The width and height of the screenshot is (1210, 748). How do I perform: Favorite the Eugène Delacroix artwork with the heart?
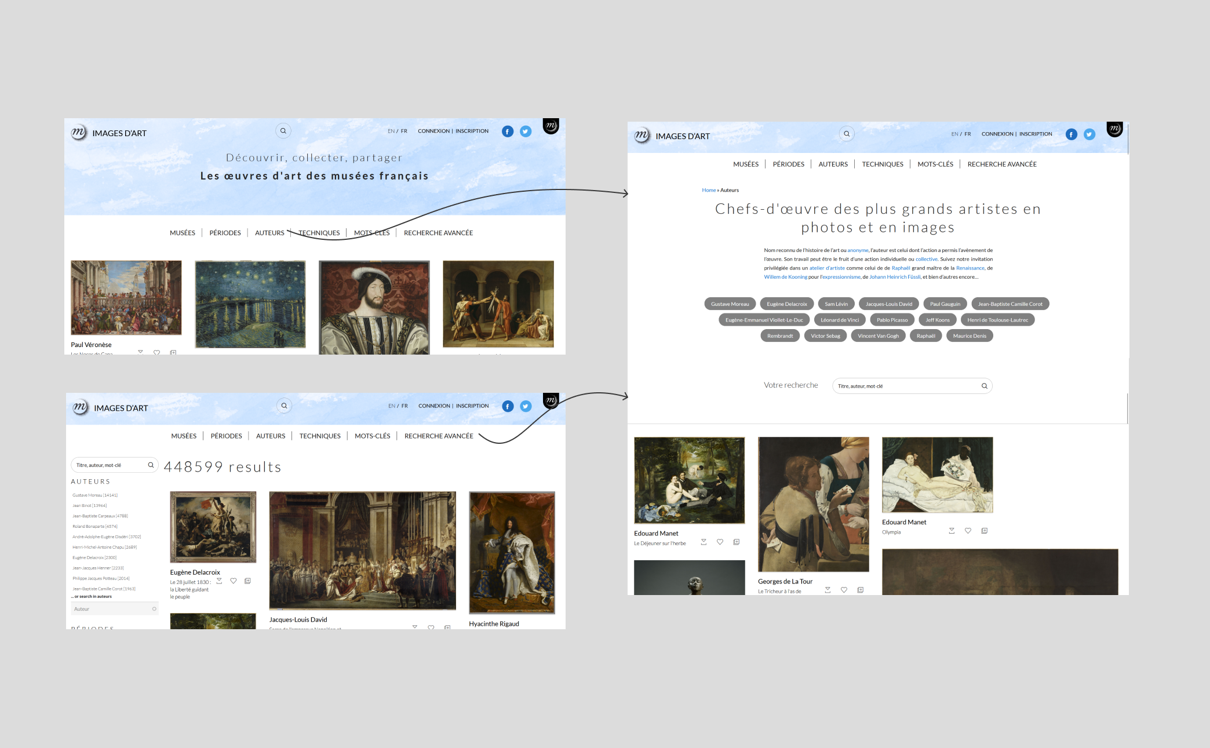pyautogui.click(x=233, y=581)
